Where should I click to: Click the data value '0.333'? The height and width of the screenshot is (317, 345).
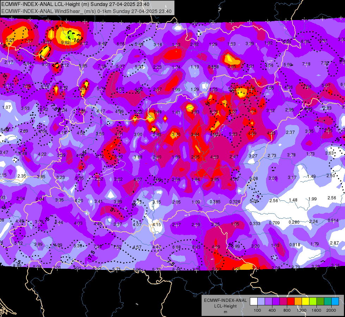click(x=255, y=224)
